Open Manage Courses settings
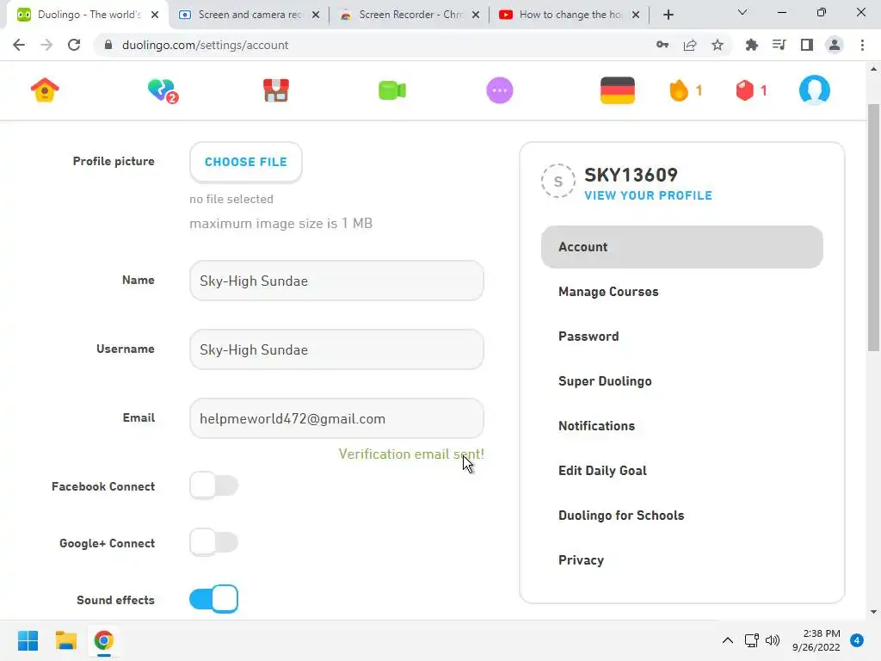 608,292
